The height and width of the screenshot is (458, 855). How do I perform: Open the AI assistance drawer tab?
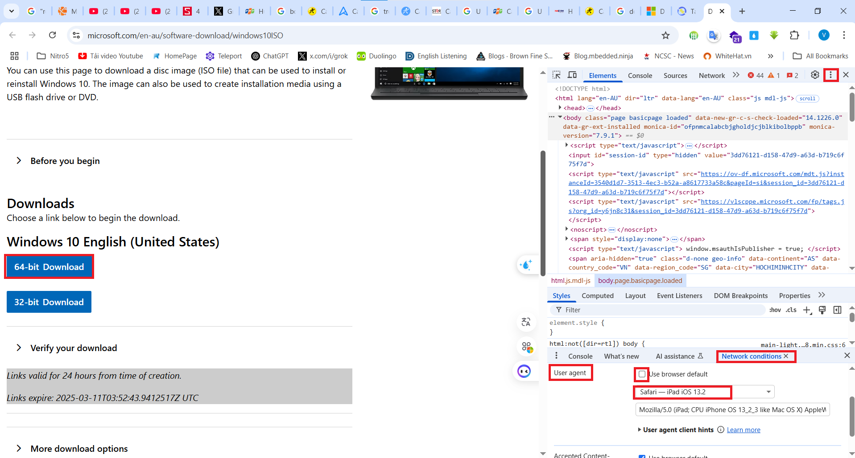[x=679, y=356]
